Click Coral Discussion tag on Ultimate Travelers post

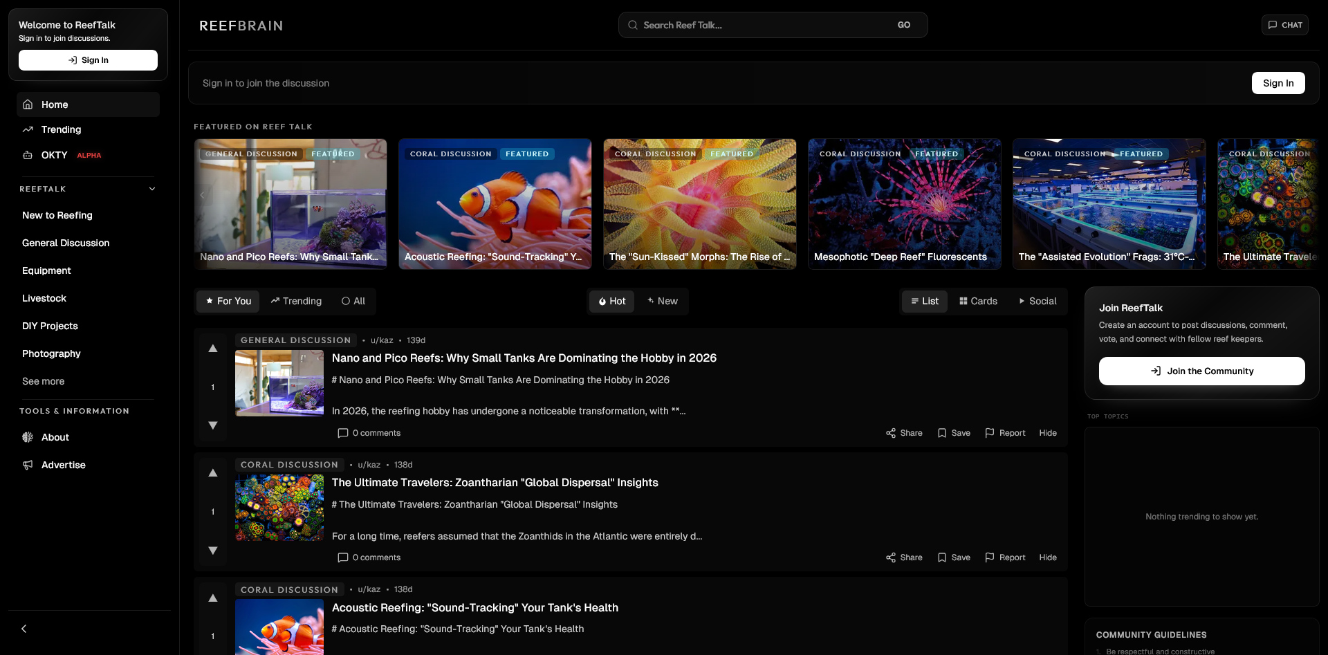(x=289, y=465)
